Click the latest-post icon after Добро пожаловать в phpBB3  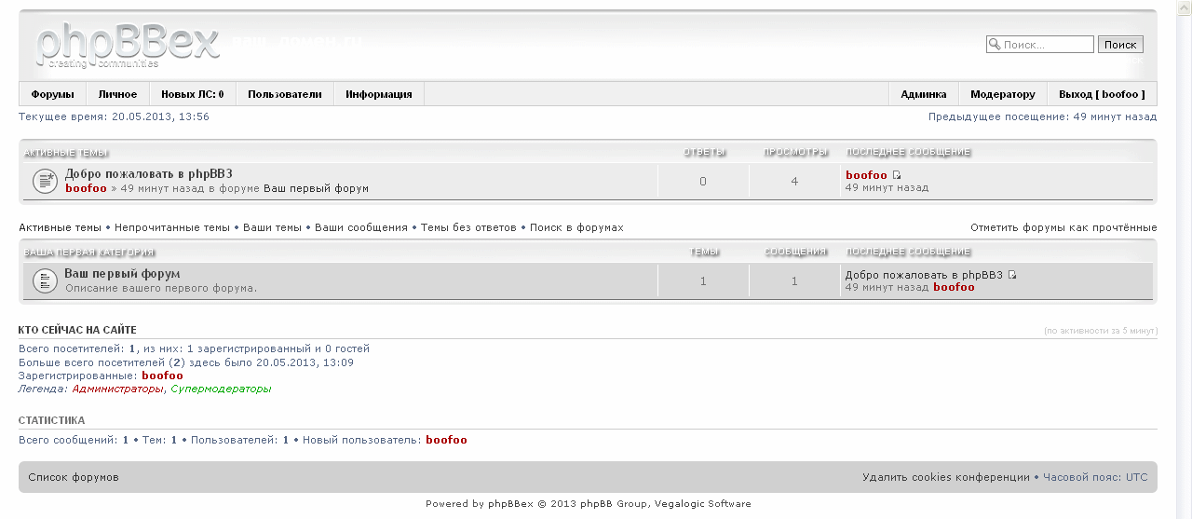tap(1012, 275)
